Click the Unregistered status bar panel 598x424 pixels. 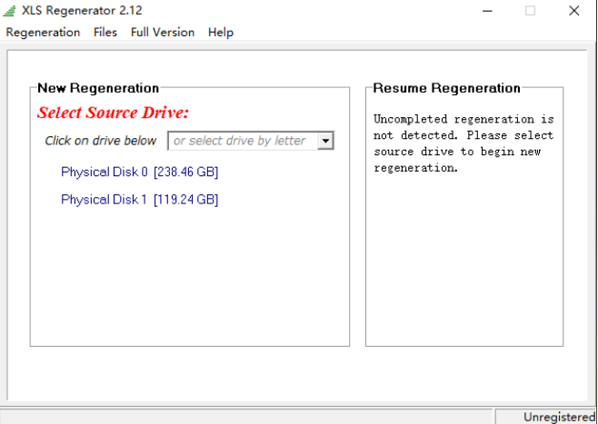point(557,417)
